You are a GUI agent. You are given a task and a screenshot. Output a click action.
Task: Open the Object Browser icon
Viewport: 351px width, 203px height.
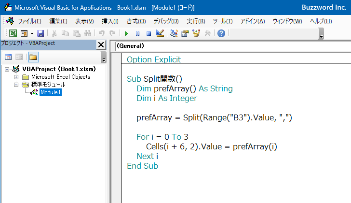point(196,33)
